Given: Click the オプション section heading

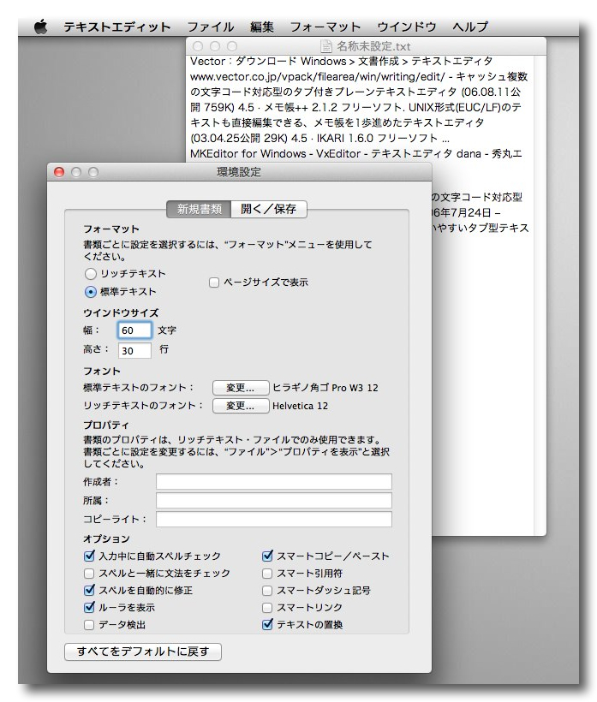Looking at the screenshot, I should pos(106,538).
